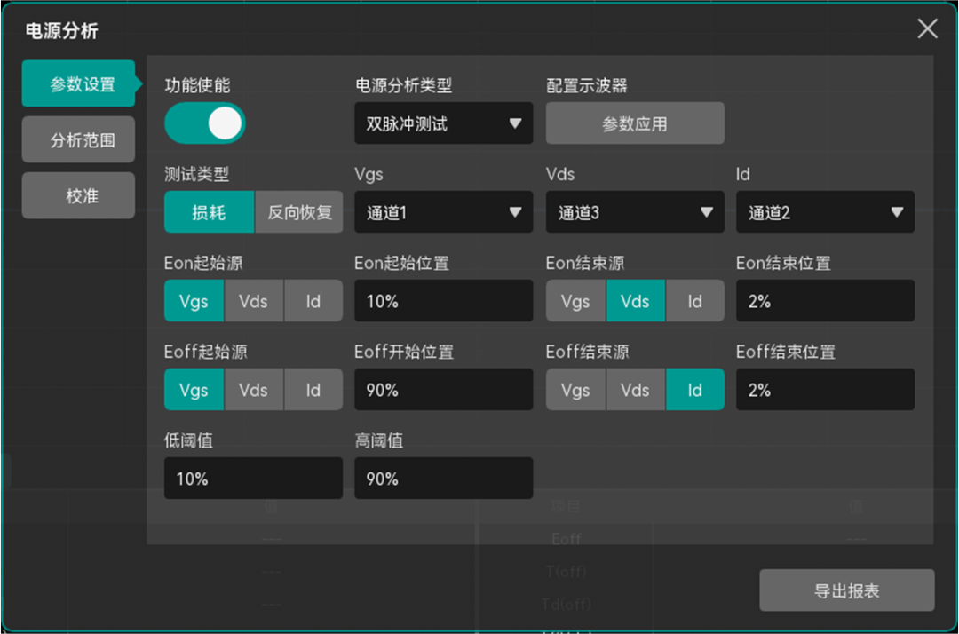Select Id as the Eon结束源
Viewport: 959px width, 634px height.
pyautogui.click(x=695, y=300)
